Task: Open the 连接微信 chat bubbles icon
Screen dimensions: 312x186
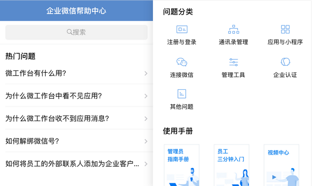Action: tap(182, 62)
